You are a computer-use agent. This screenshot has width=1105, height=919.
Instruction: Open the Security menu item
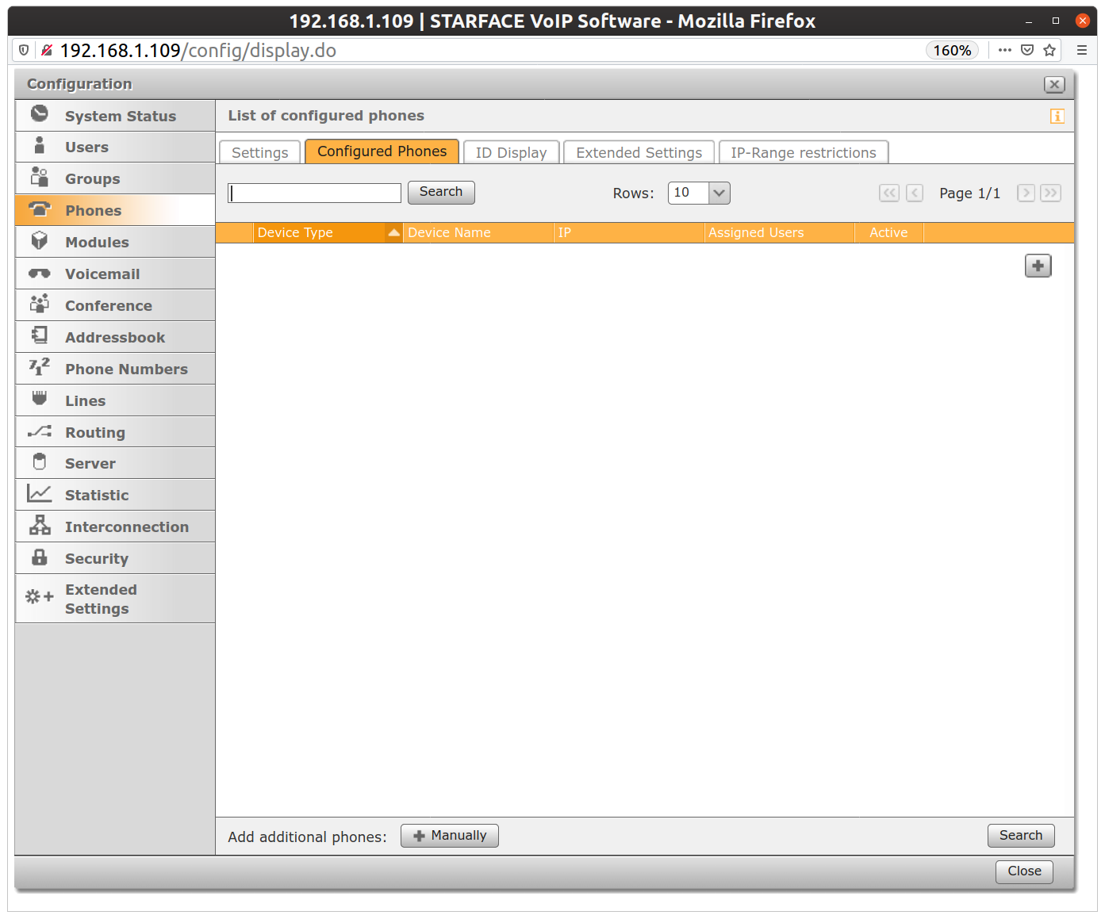coord(115,558)
